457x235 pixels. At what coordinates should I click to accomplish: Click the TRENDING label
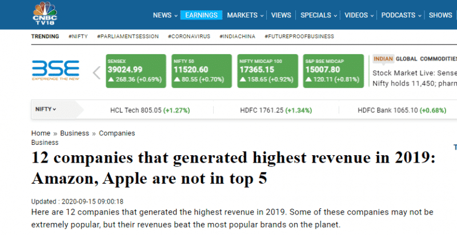pos(45,37)
